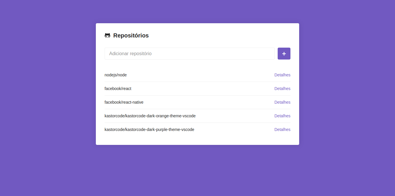The height and width of the screenshot is (196, 395).
Task: Click the kastorcode-dark-orange-theme-vscode repository name
Action: (x=150, y=116)
